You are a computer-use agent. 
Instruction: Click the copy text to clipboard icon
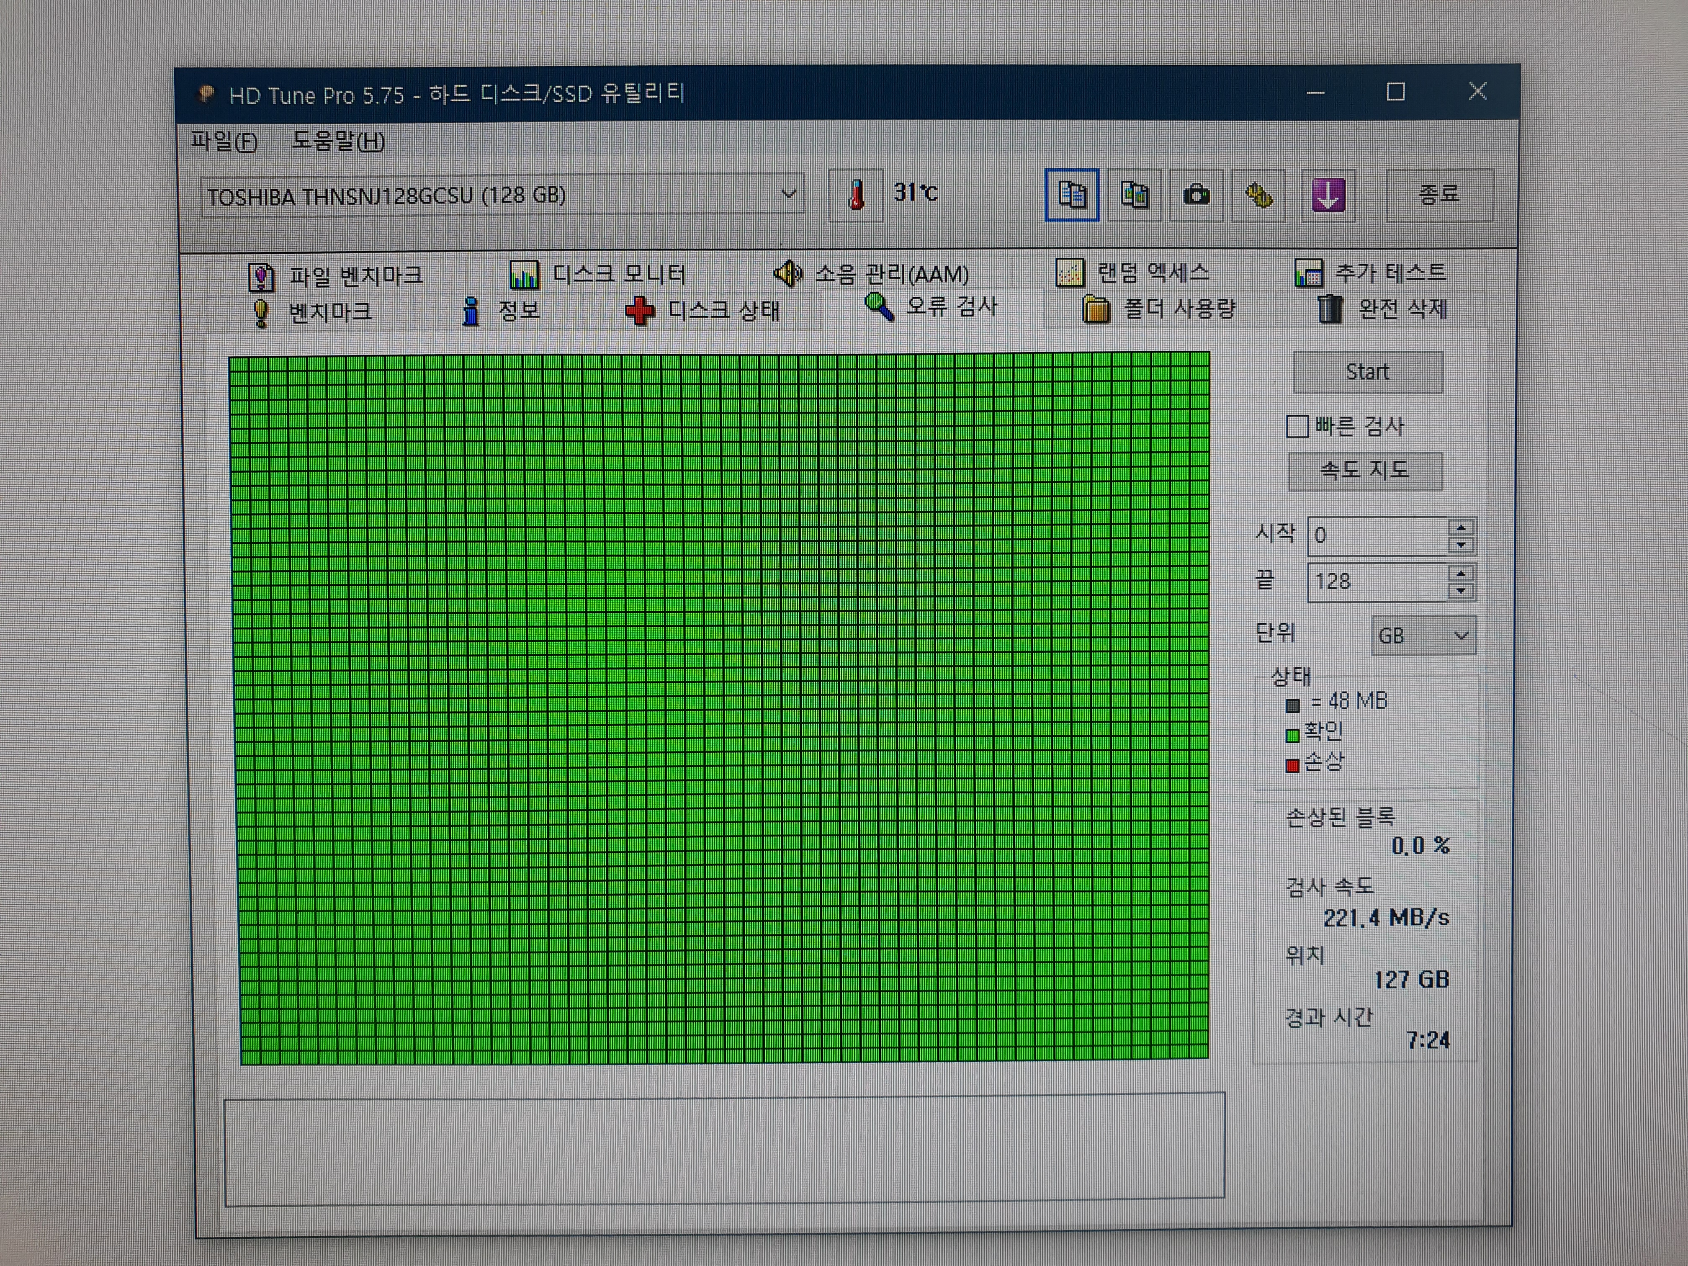point(1072,196)
